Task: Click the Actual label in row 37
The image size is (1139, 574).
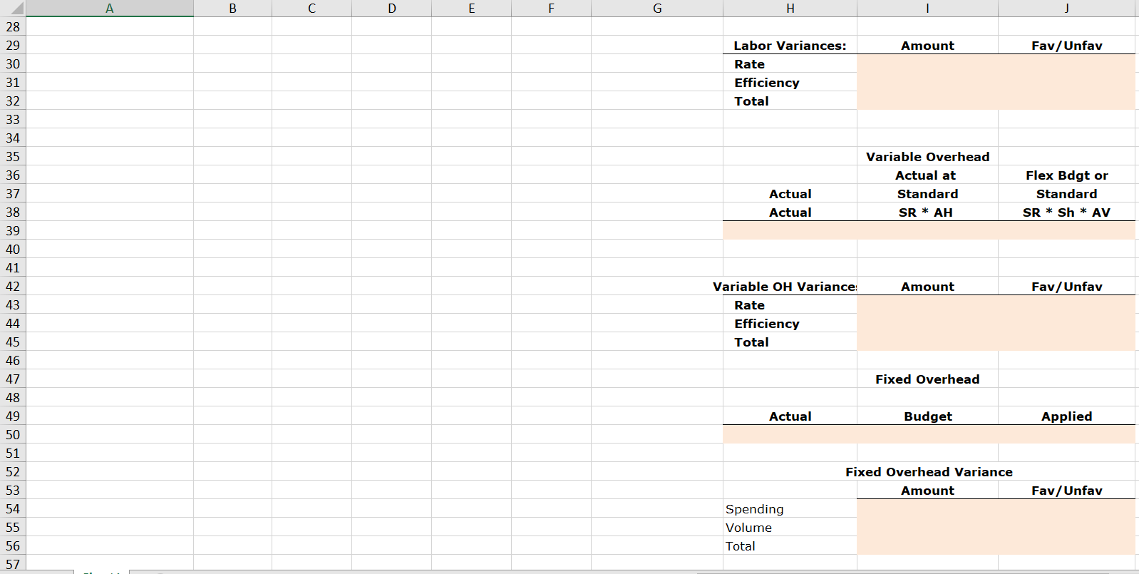Action: pos(790,194)
